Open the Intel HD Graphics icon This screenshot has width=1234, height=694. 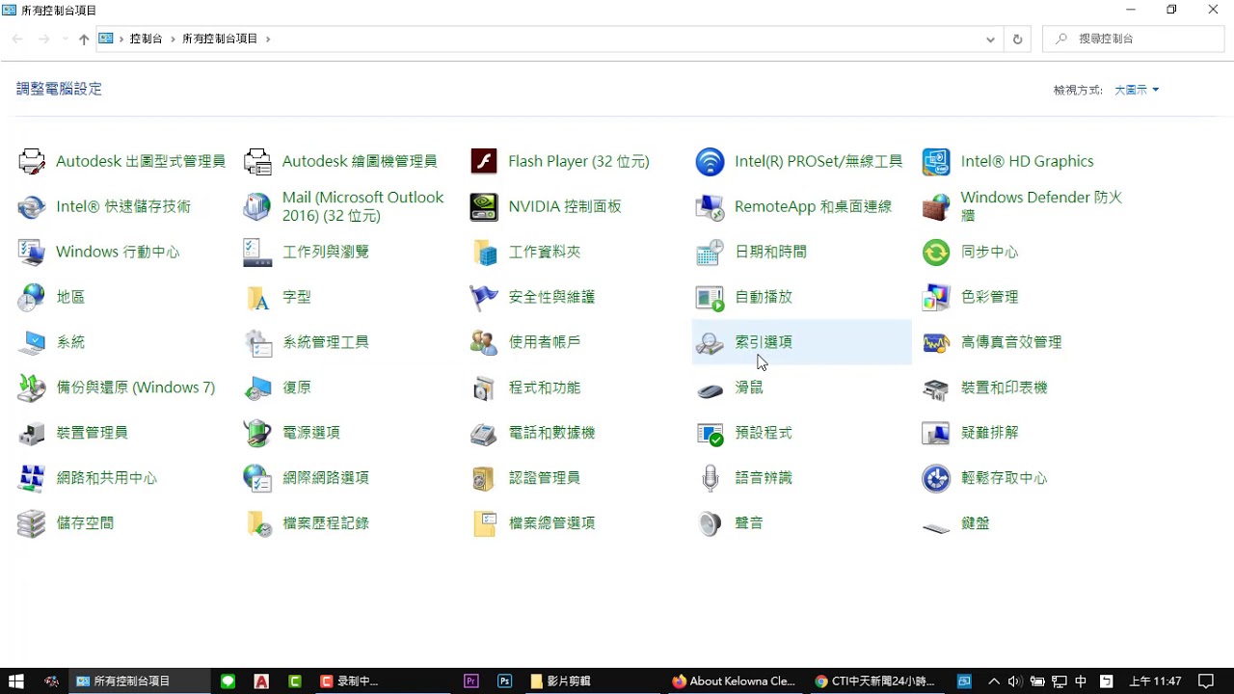(936, 161)
